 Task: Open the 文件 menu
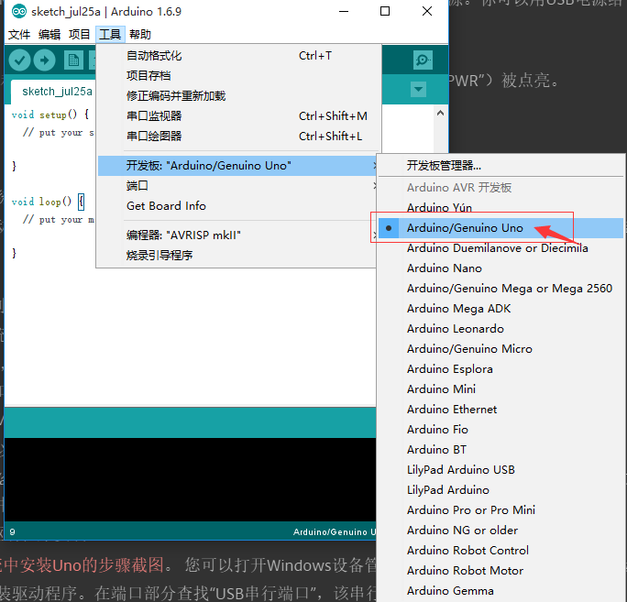tap(19, 35)
